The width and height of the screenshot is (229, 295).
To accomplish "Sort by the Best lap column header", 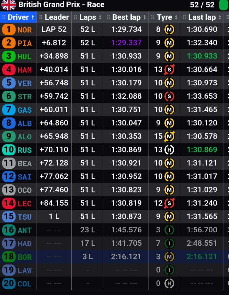I will click(x=126, y=17).
